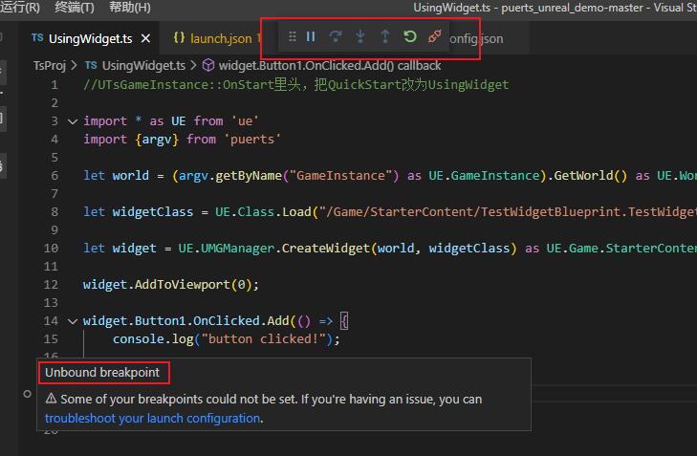Screen dimensions: 697x456
Task: Select the OnClicked.Add() callback breadcrumb
Action: coord(330,66)
